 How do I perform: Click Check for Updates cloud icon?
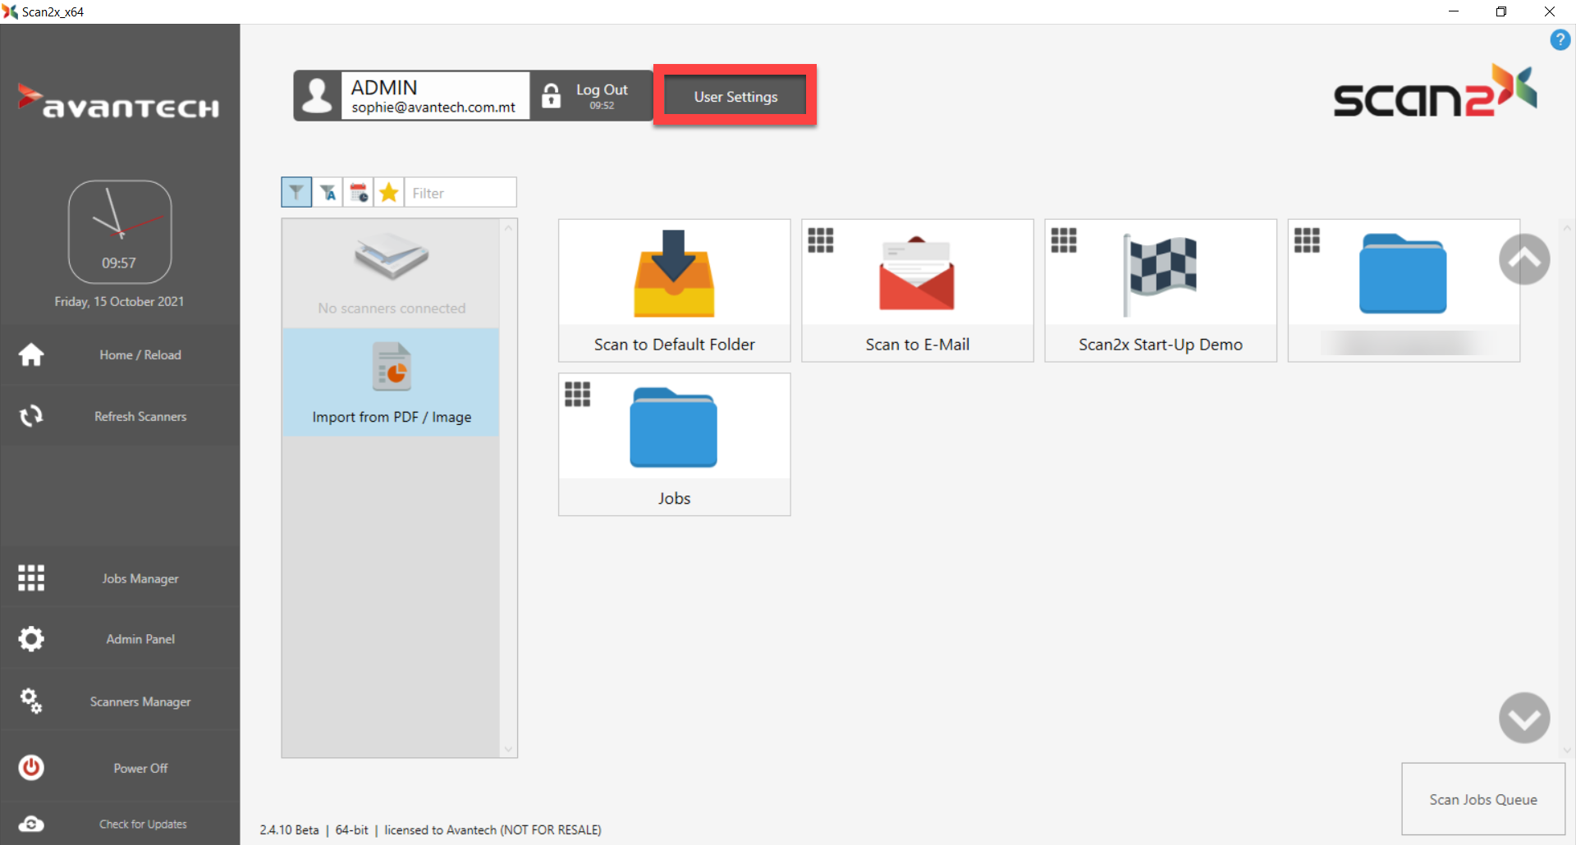31,824
